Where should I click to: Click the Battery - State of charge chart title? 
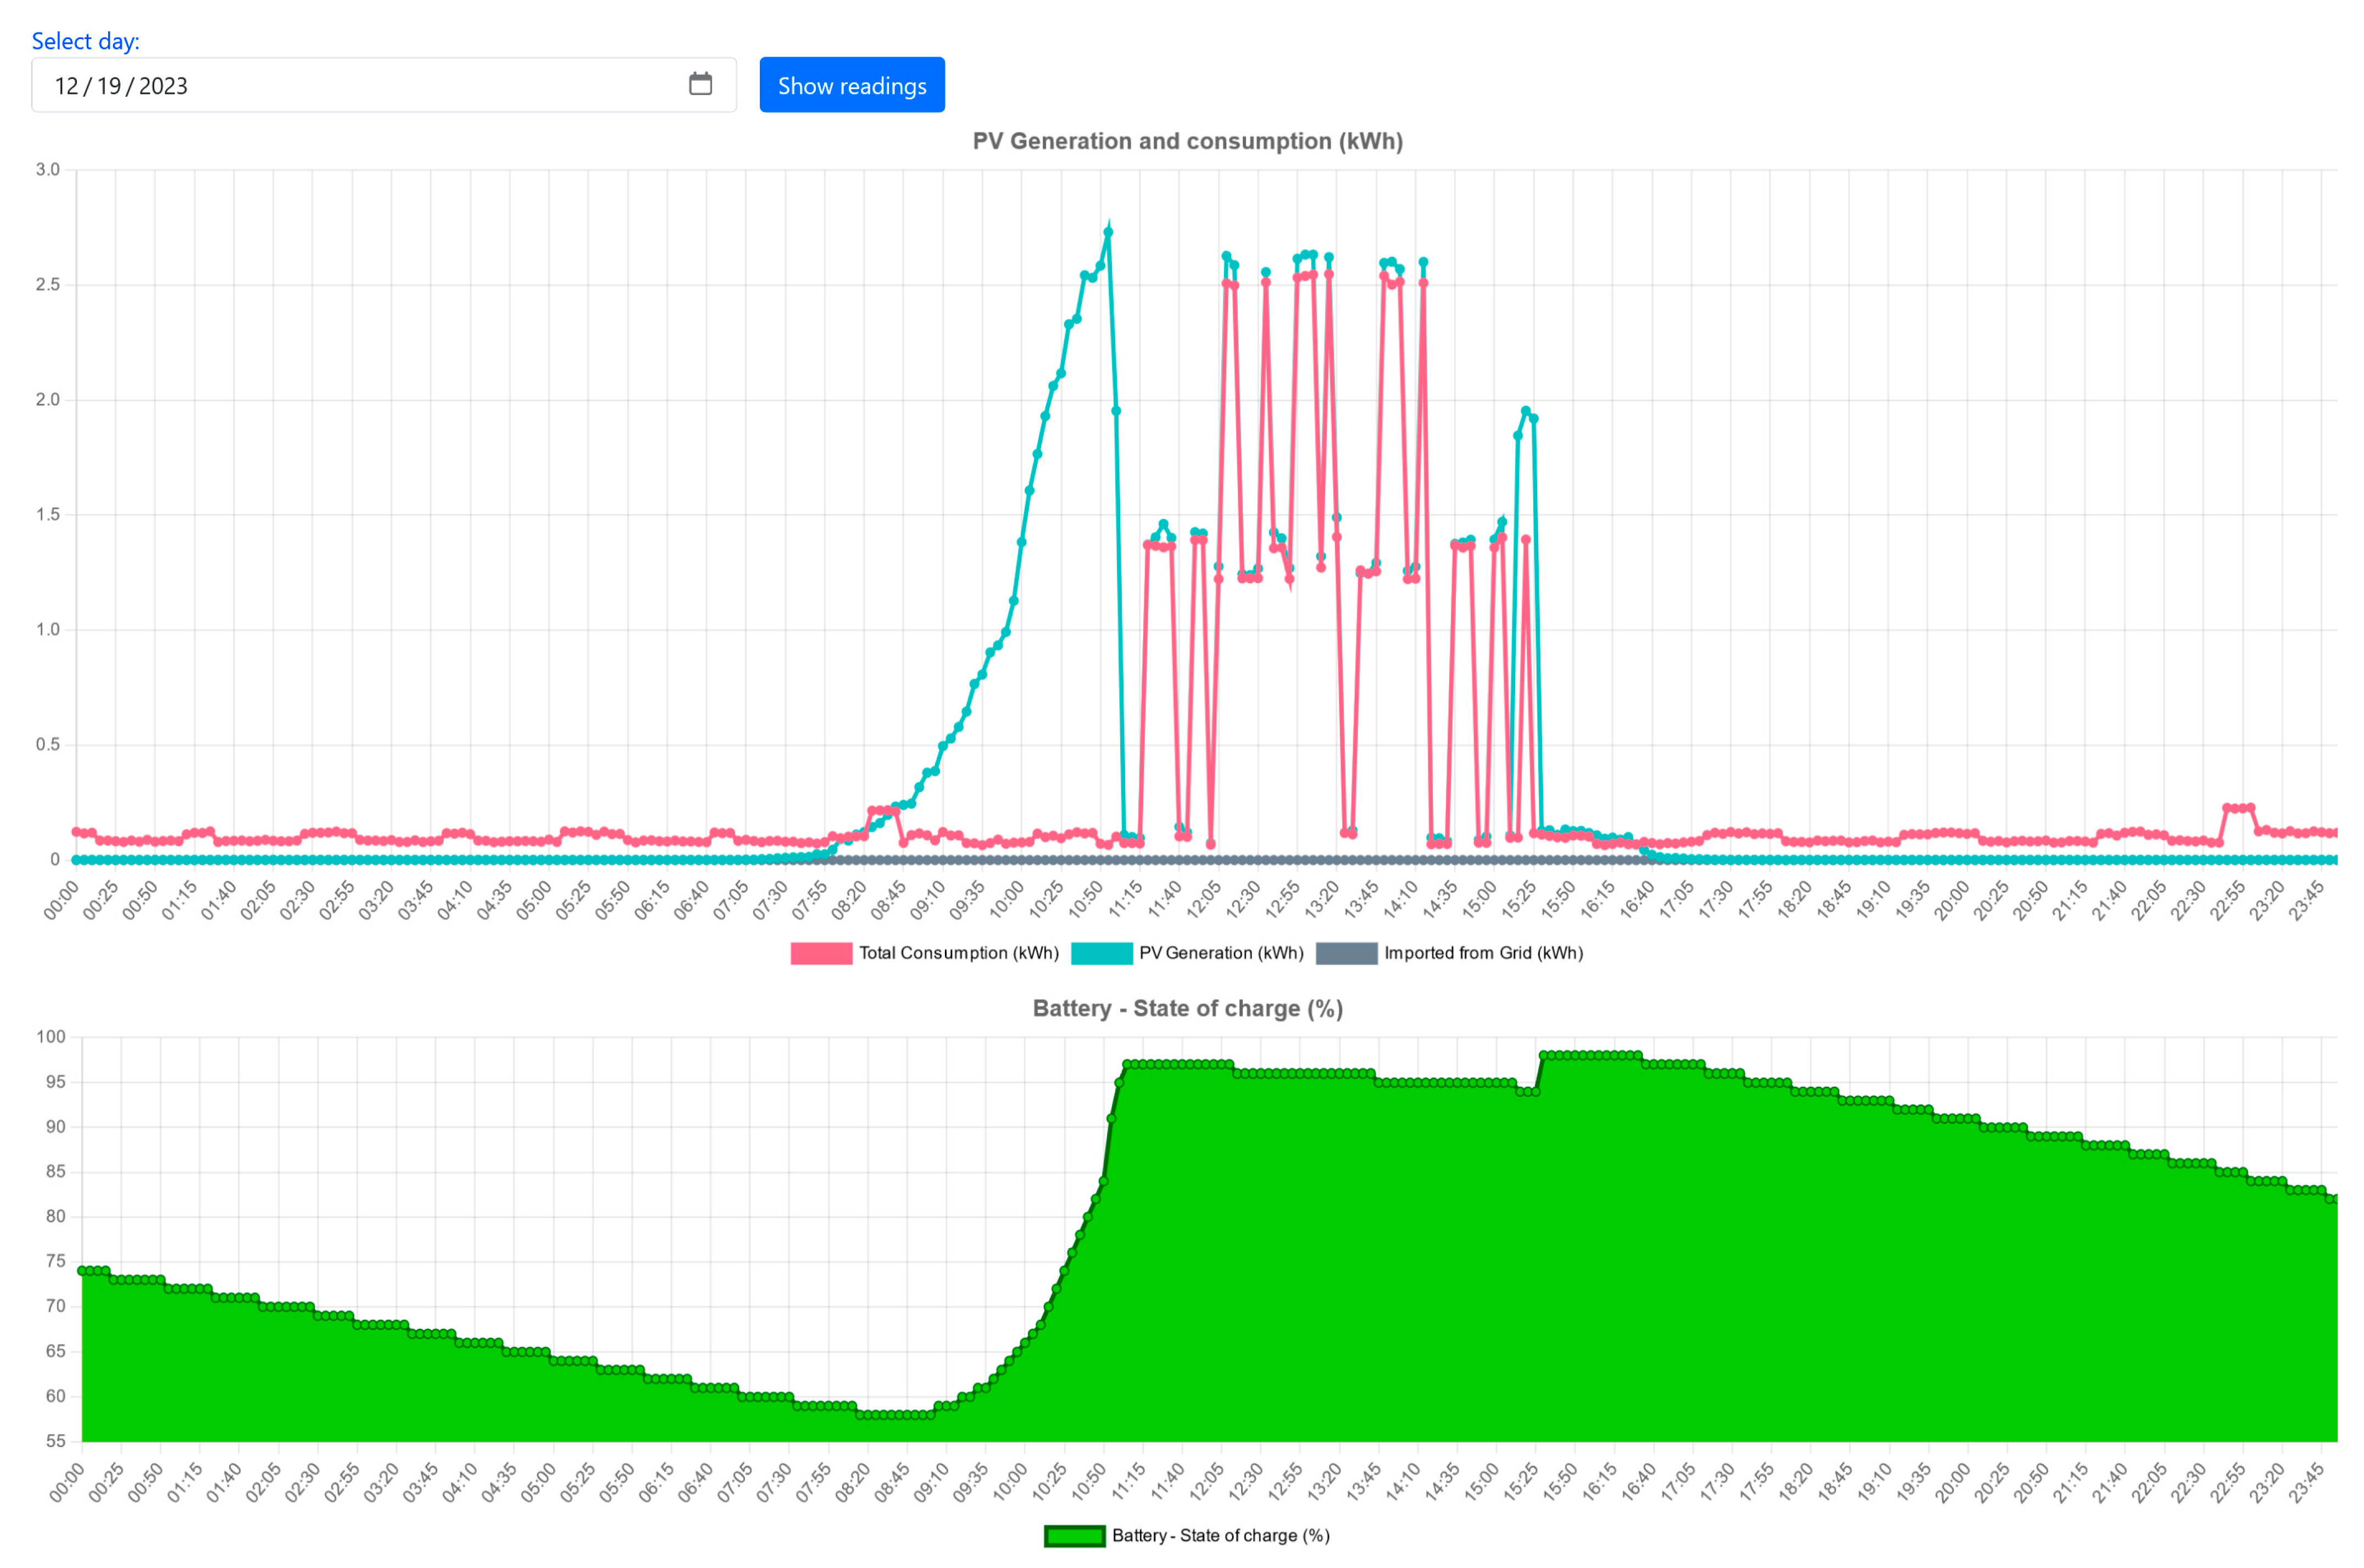[x=1187, y=1009]
